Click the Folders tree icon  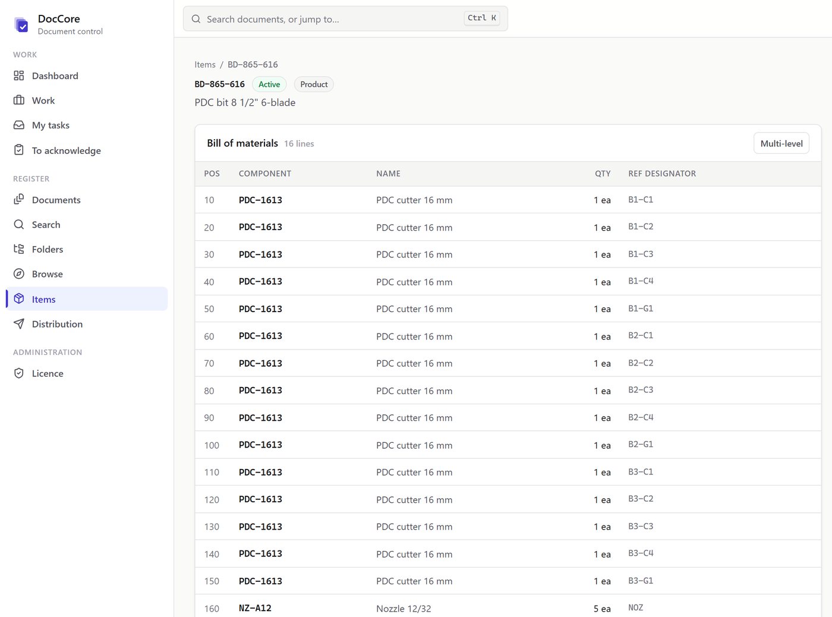coord(19,249)
